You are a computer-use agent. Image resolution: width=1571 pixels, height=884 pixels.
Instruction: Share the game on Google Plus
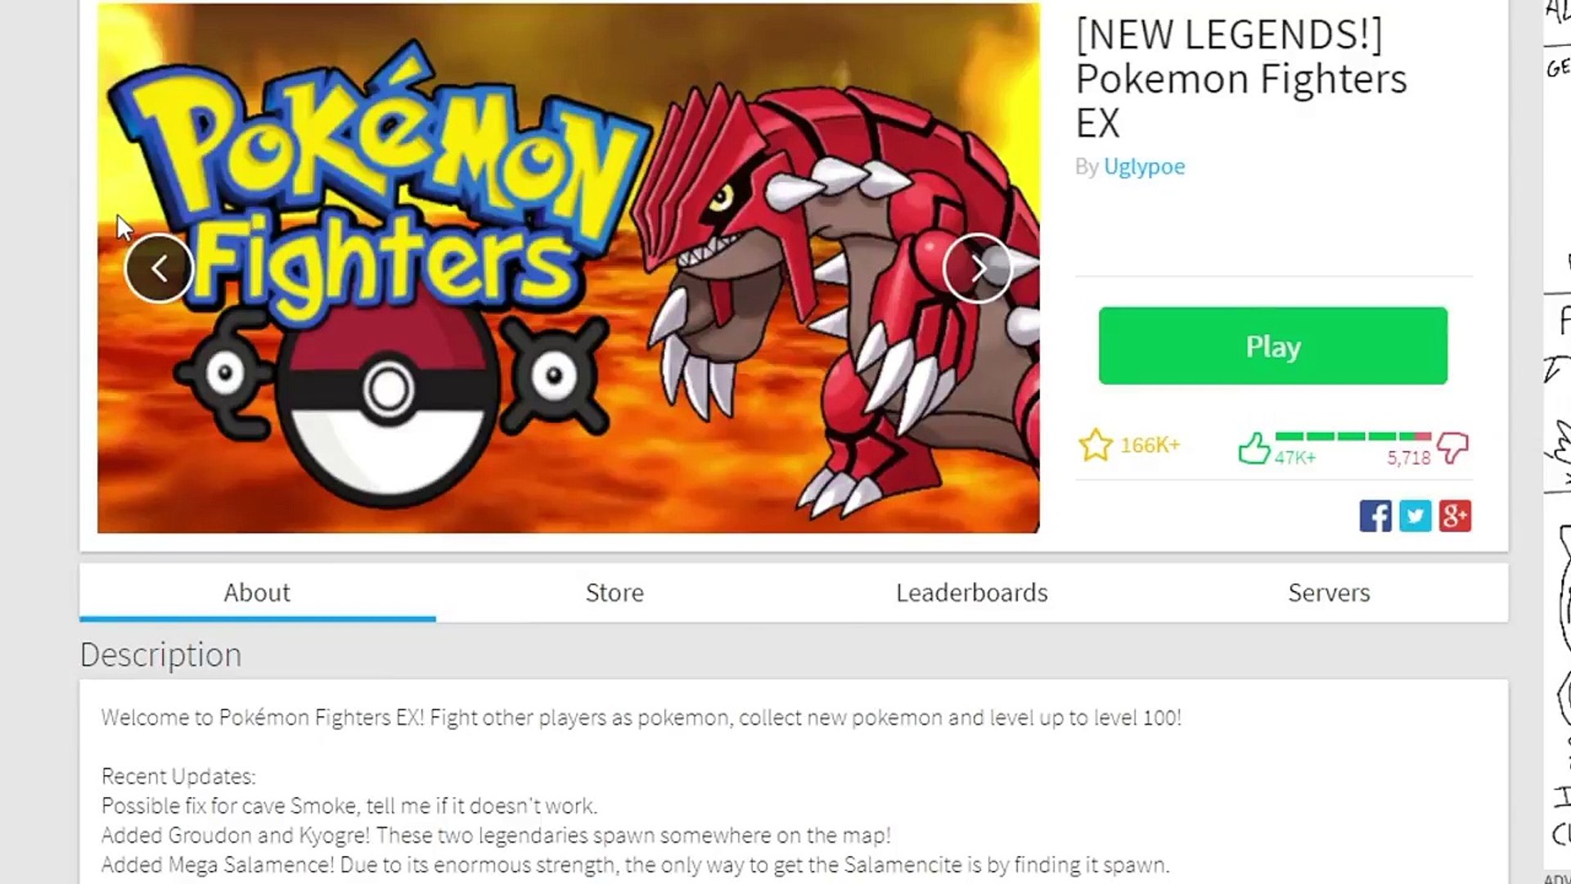point(1455,516)
